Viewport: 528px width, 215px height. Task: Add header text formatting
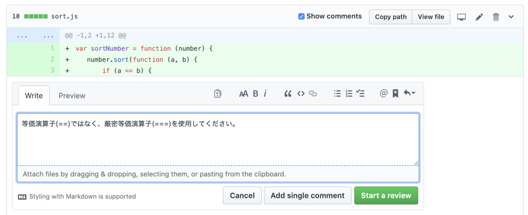click(x=243, y=94)
